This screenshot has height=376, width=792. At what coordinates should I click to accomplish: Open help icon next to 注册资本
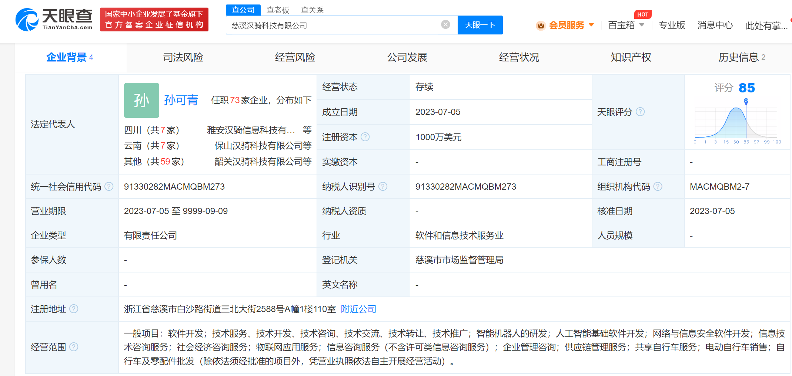[365, 137]
